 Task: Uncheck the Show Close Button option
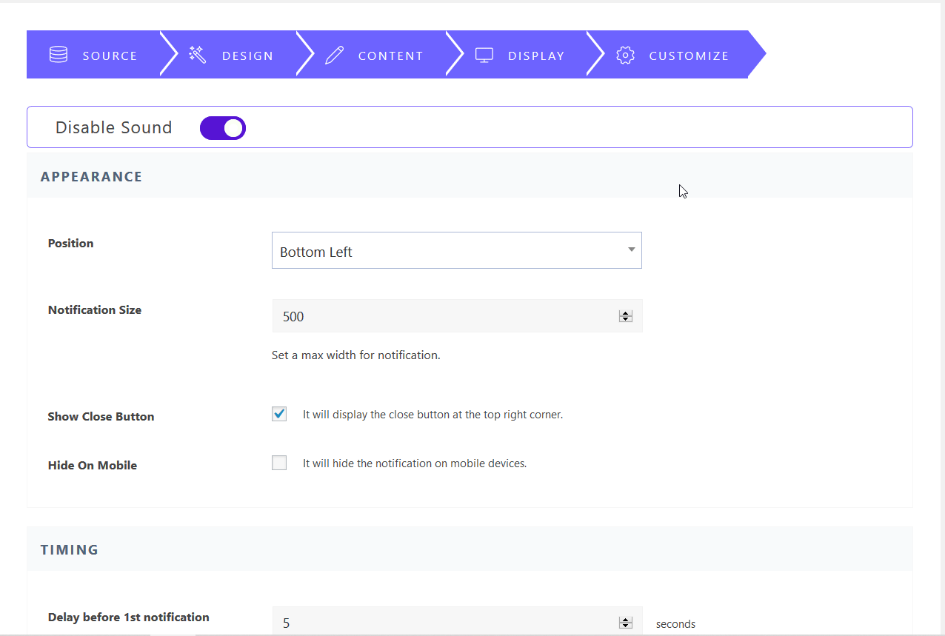(x=278, y=414)
